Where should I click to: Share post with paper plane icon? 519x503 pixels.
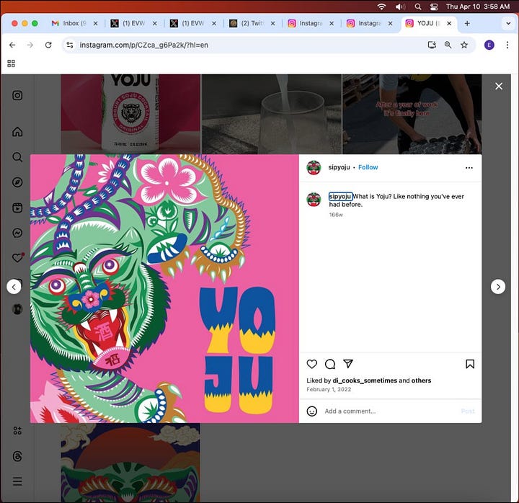coord(348,364)
